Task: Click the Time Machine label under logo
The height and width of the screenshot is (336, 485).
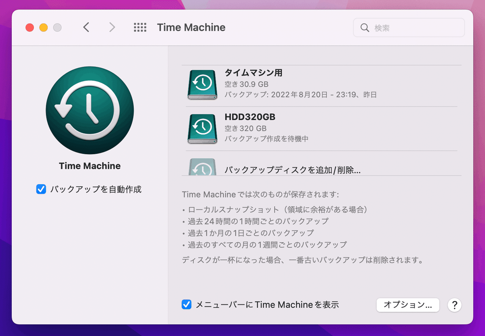Action: 90,166
